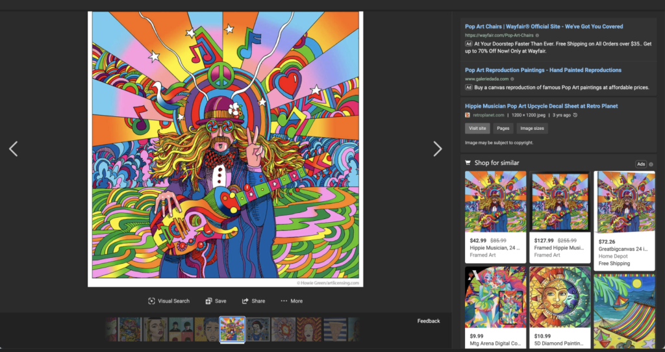Select four-panel Beatles-style thumbnail in filmstrip

[x=181, y=329]
